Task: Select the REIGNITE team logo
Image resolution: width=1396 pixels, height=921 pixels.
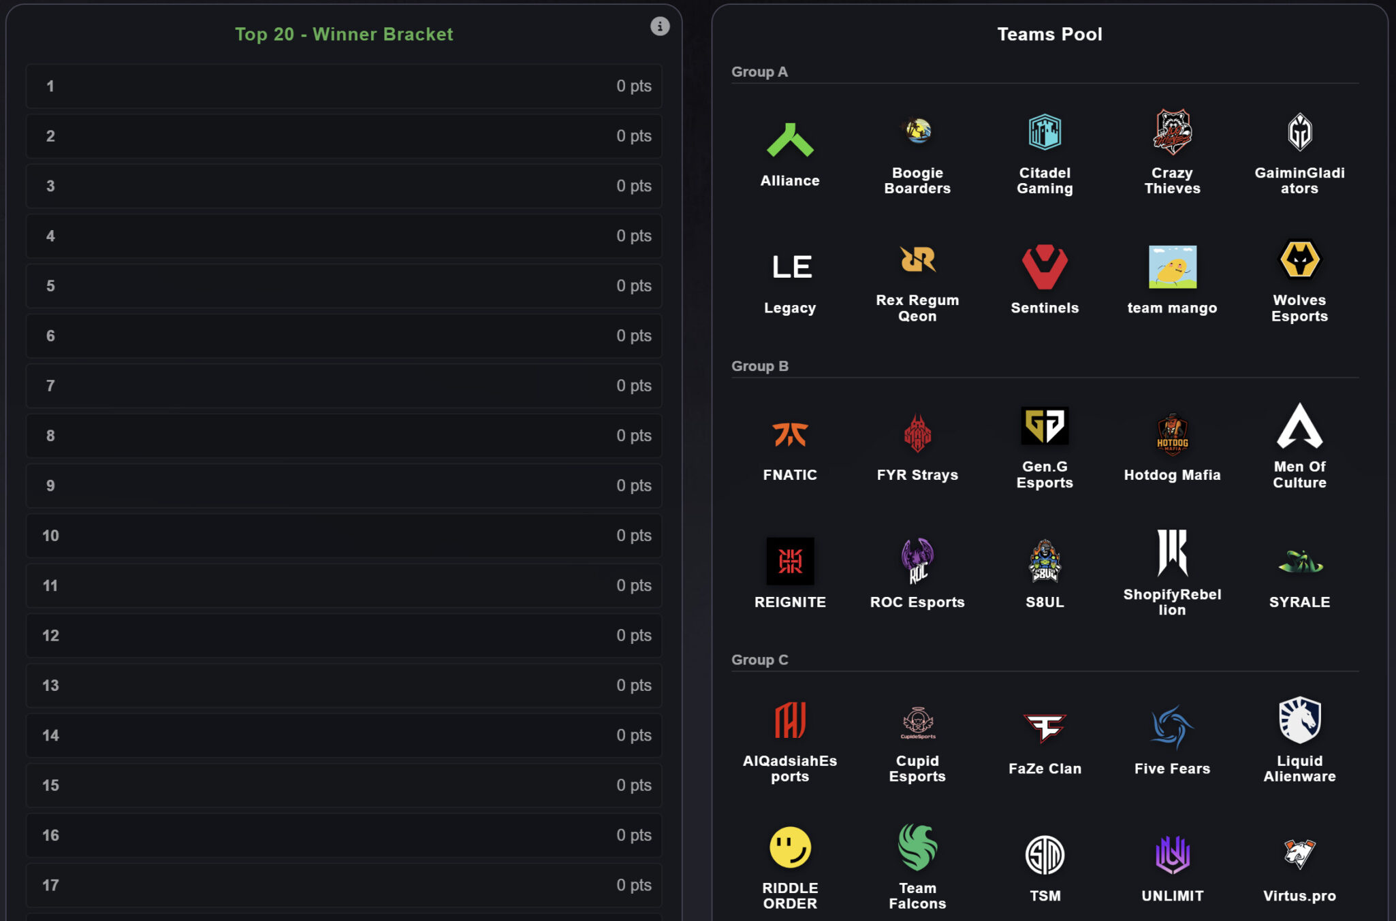Action: [790, 561]
